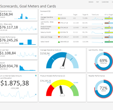Click the yellow KPI vs Target bar for Average Operative Costs
113x110 pixels.
(x=108, y=18)
